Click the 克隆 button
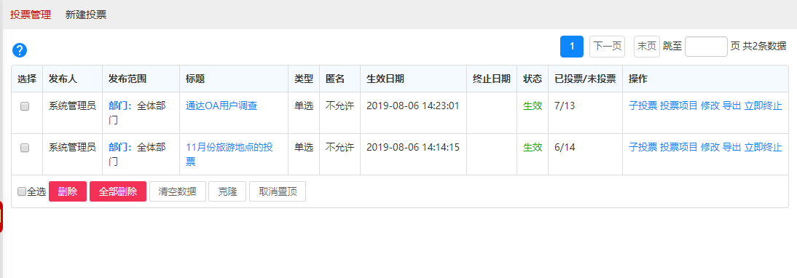This screenshot has height=278, width=797. click(227, 191)
